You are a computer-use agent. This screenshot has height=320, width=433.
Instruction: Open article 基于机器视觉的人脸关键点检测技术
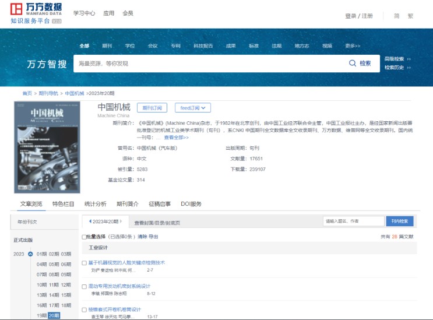[x=126, y=262]
